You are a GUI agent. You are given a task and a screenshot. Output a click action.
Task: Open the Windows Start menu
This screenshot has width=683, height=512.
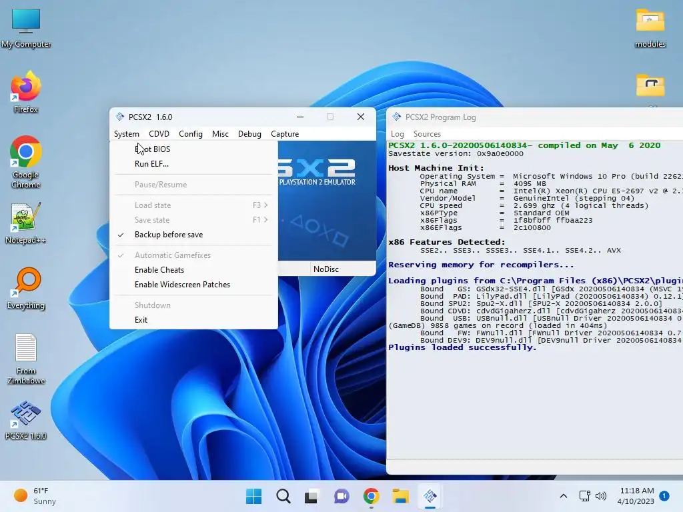click(253, 496)
